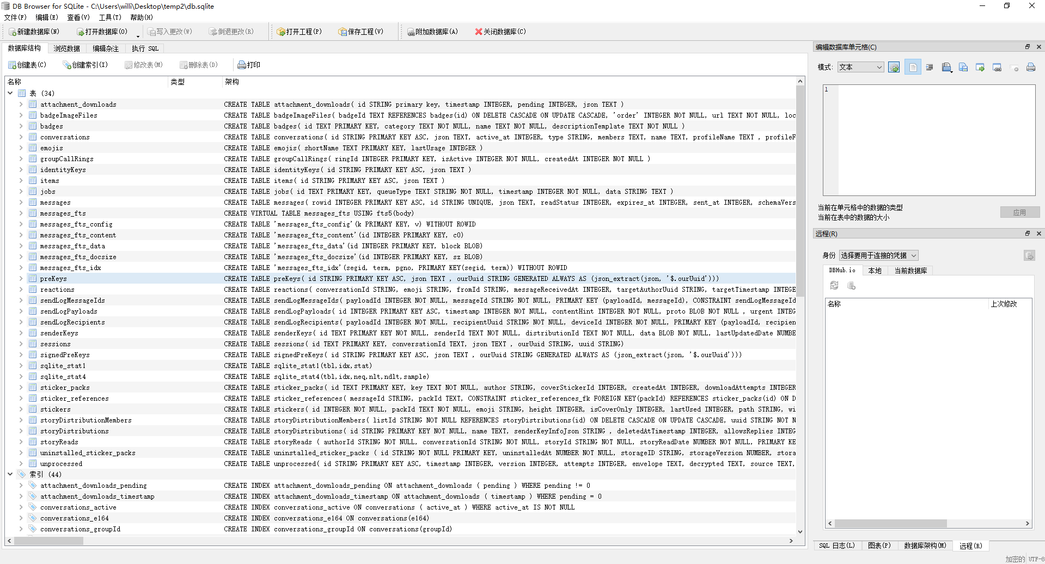The width and height of the screenshot is (1045, 564).
Task: Click 创建表 (Create Table) button
Action: click(x=27, y=65)
